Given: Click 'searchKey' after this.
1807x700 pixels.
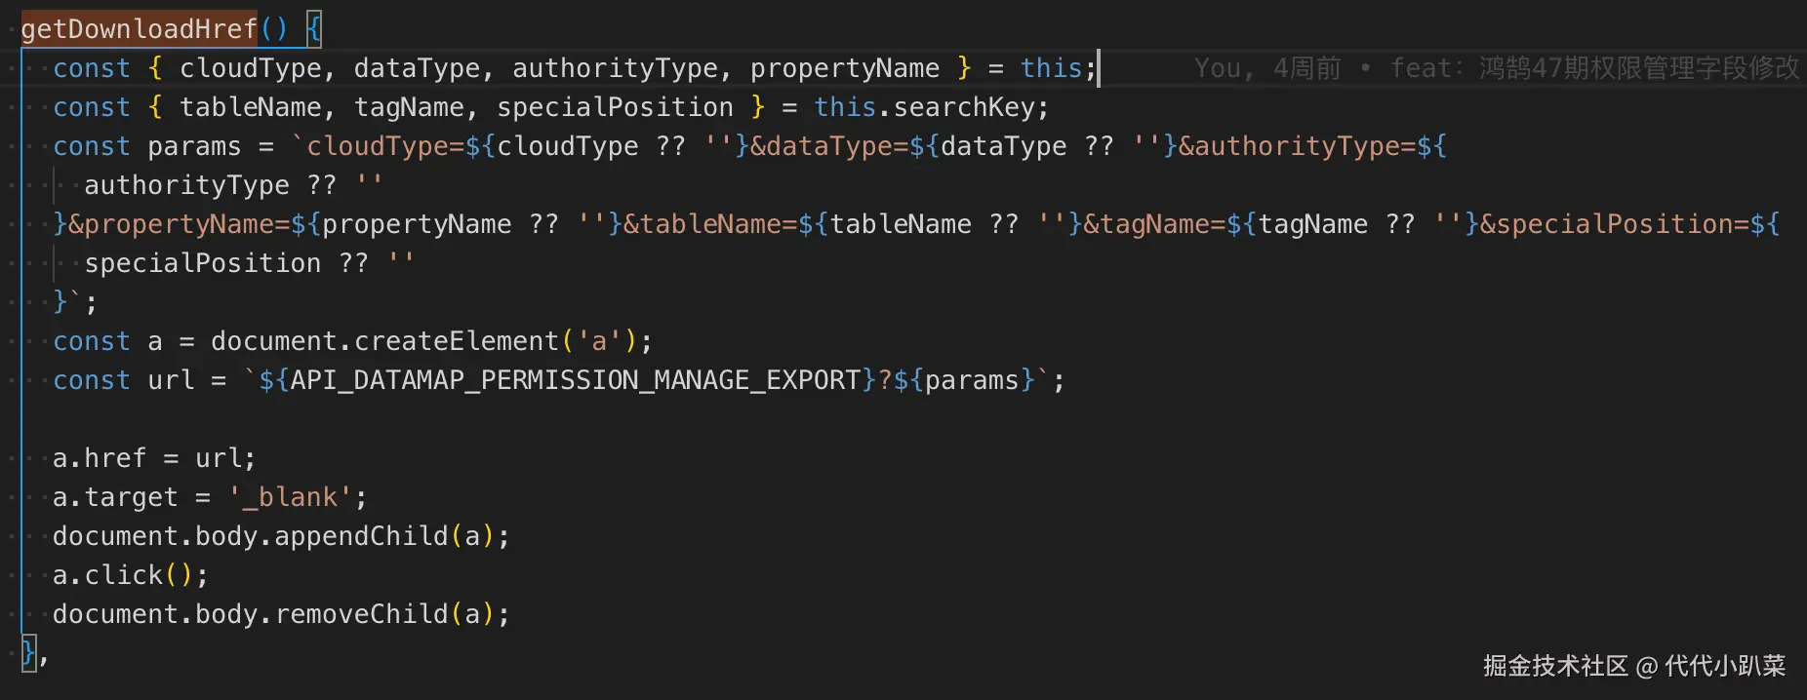Looking at the screenshot, I should (964, 107).
